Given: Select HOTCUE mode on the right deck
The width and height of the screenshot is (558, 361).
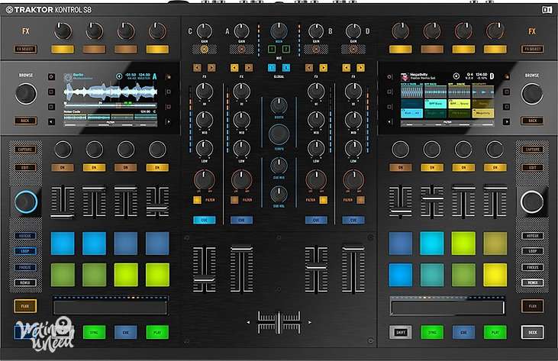Looking at the screenshot, I should (x=532, y=236).
